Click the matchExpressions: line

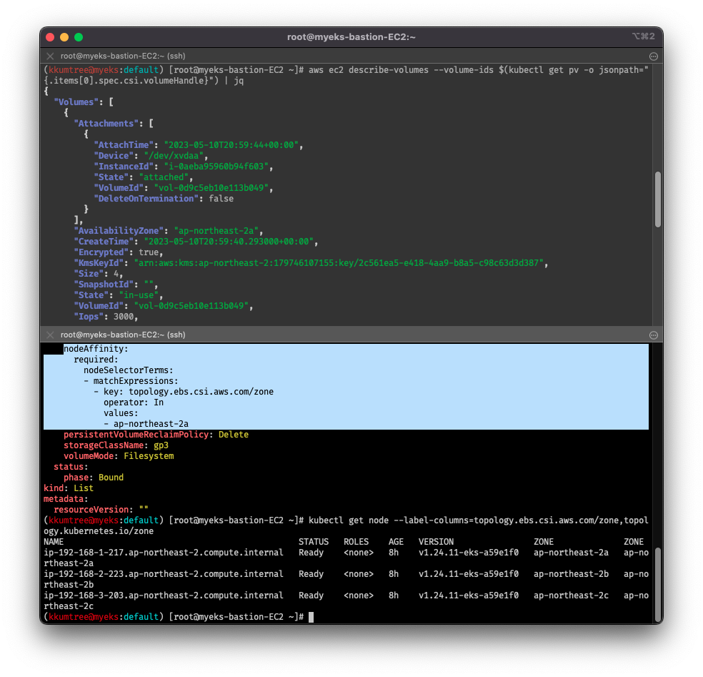[x=131, y=381]
